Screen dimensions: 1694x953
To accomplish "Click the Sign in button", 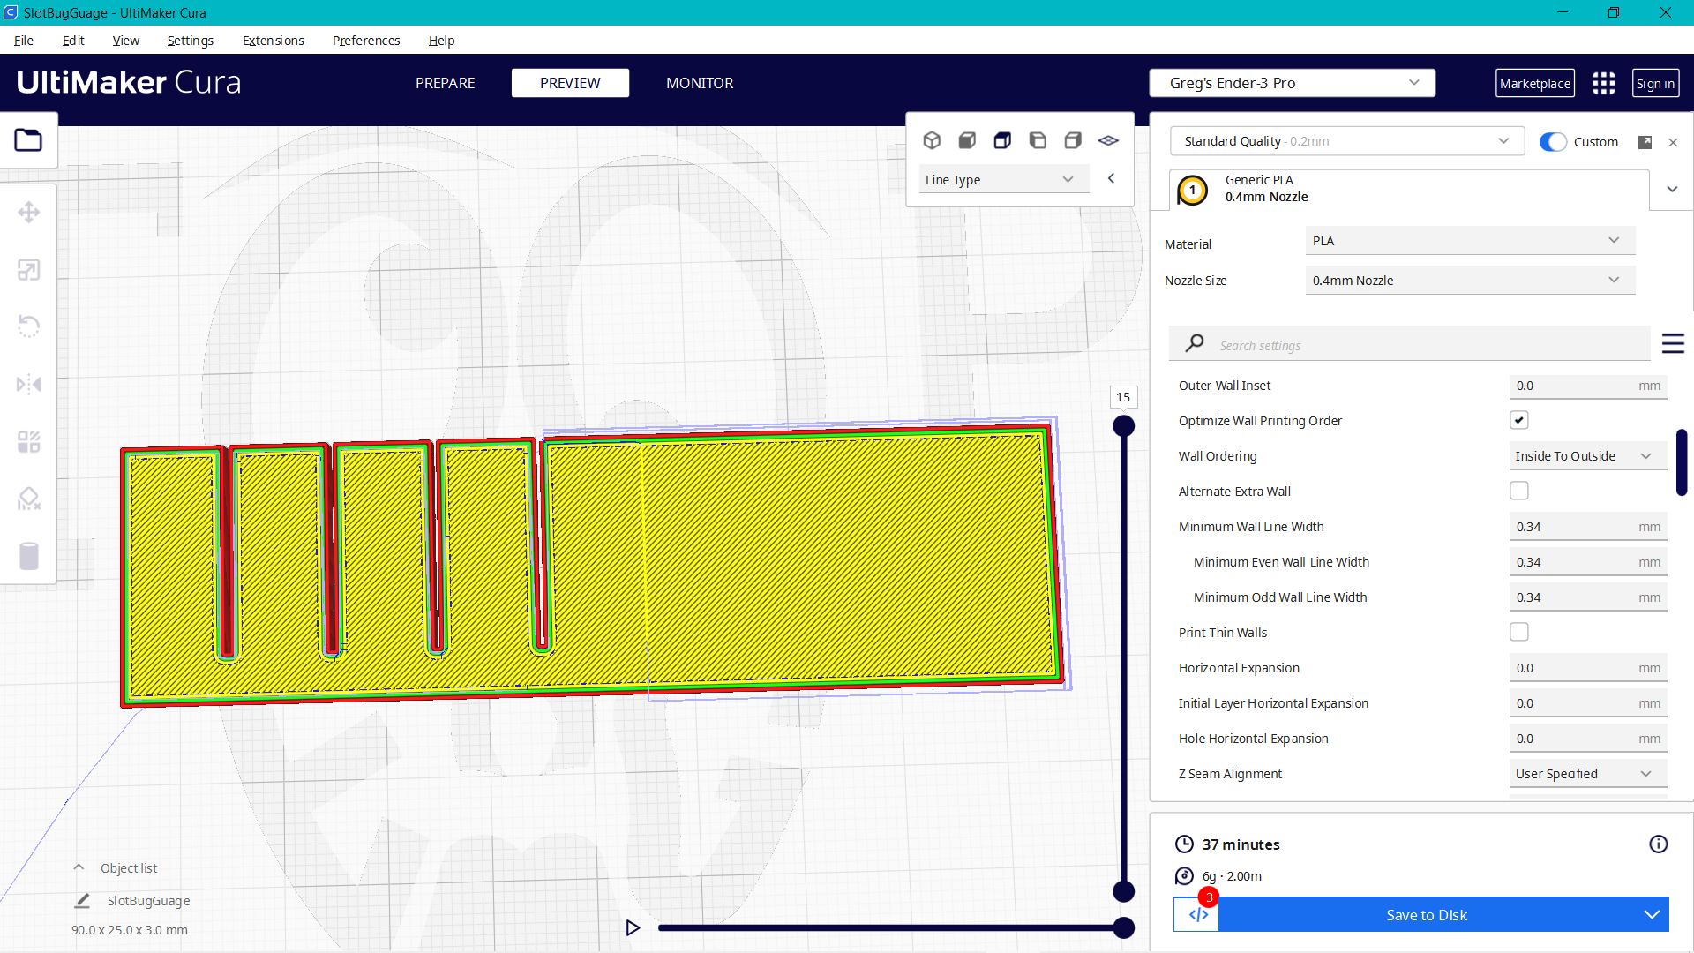I will coord(1655,84).
